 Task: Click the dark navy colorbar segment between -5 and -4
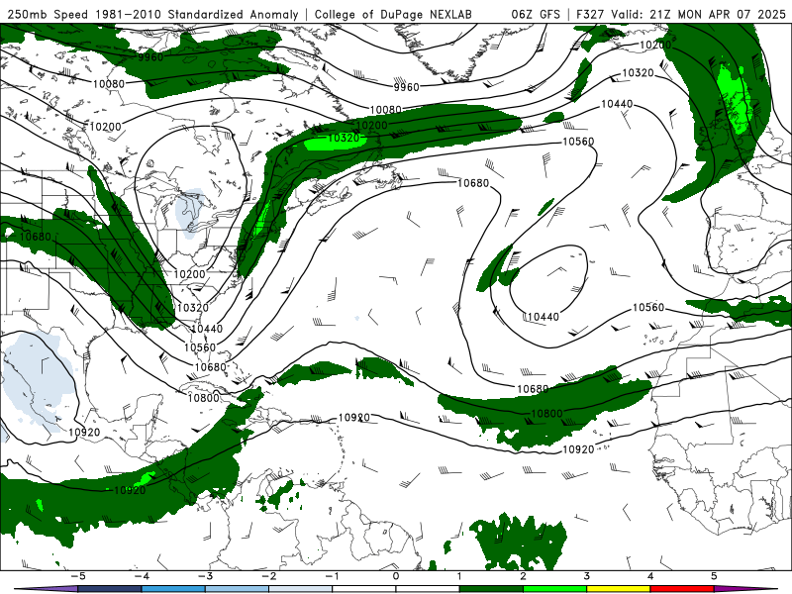[110, 589]
